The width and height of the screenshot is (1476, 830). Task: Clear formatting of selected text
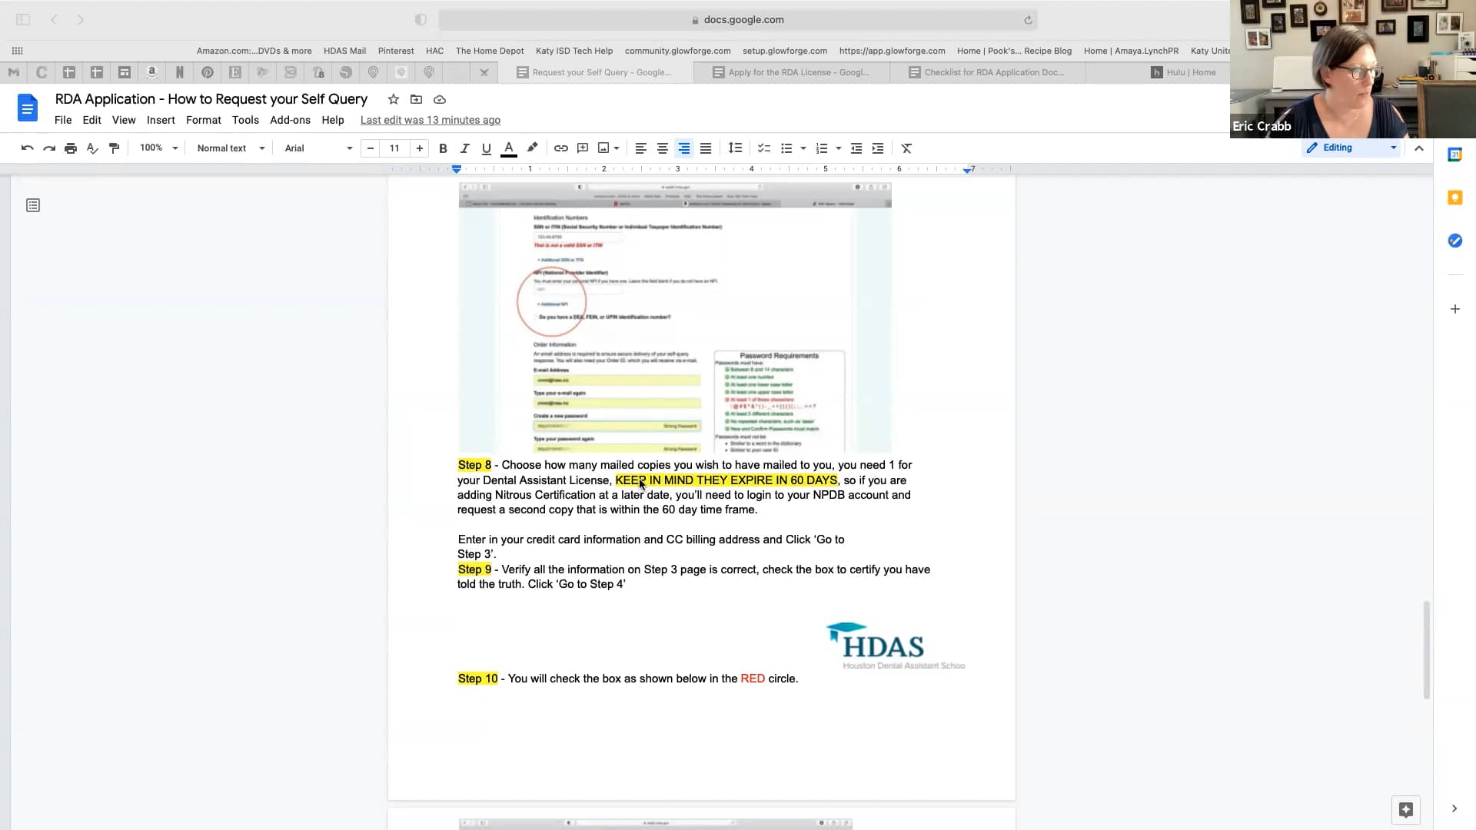(x=906, y=148)
